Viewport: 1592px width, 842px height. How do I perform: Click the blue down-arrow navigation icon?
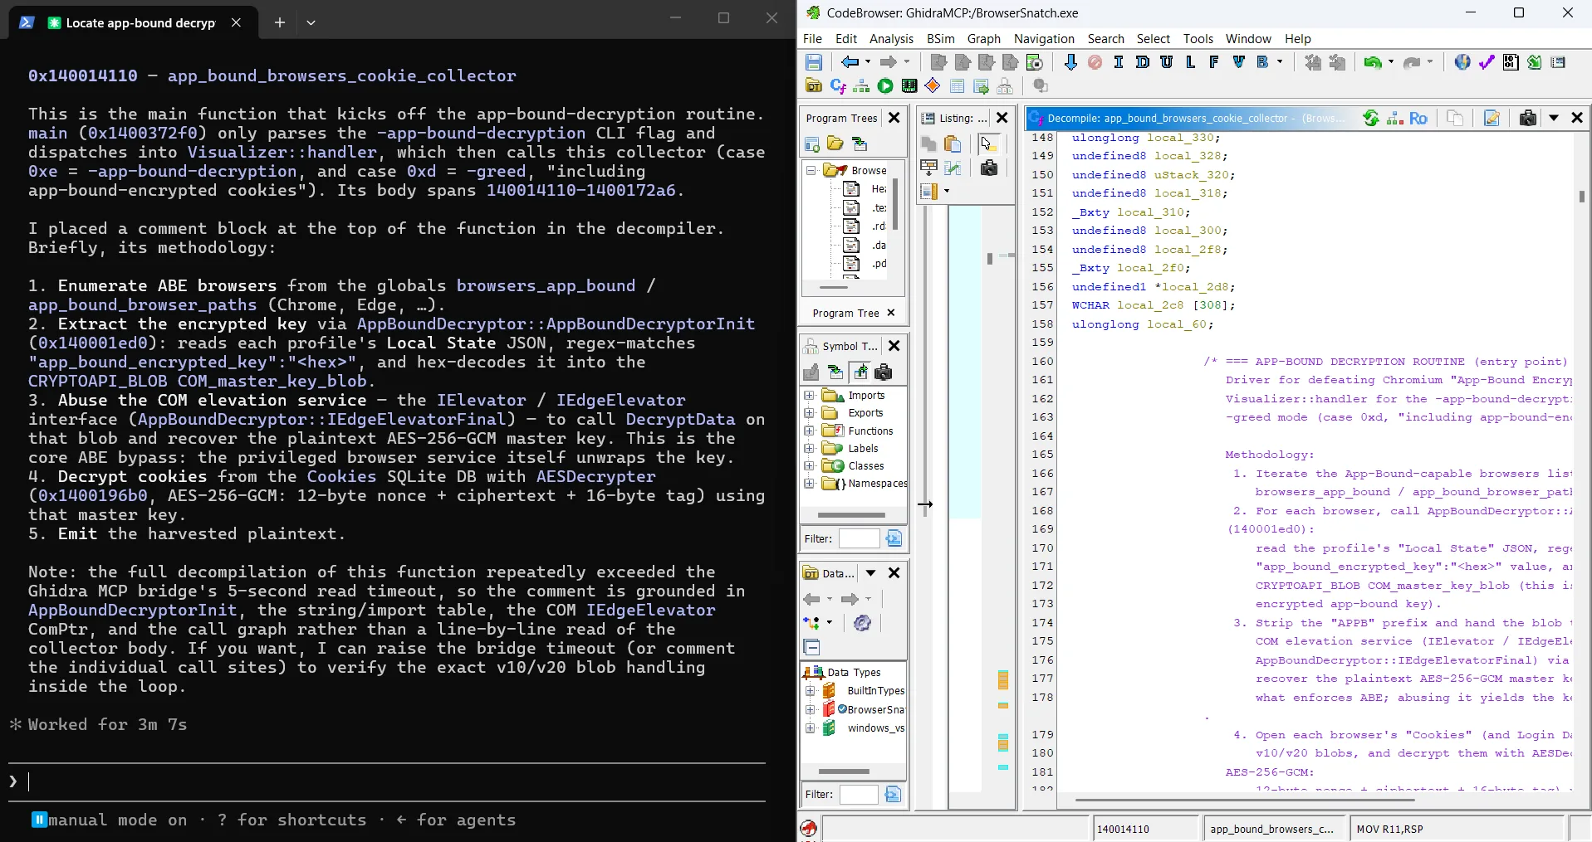coord(1070,62)
